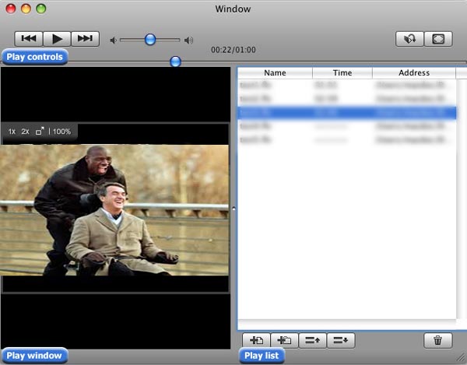Click the volume slider knob
The image size is (467, 365).
pyautogui.click(x=150, y=39)
